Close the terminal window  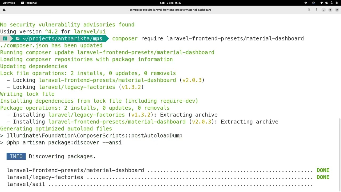[x=337, y=10]
